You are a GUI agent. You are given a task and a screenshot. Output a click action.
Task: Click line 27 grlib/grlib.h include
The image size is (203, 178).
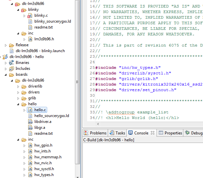127,79
